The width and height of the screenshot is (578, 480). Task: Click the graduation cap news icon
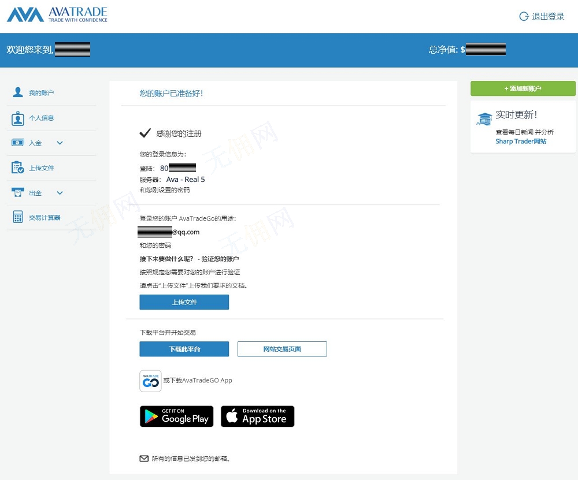click(484, 119)
